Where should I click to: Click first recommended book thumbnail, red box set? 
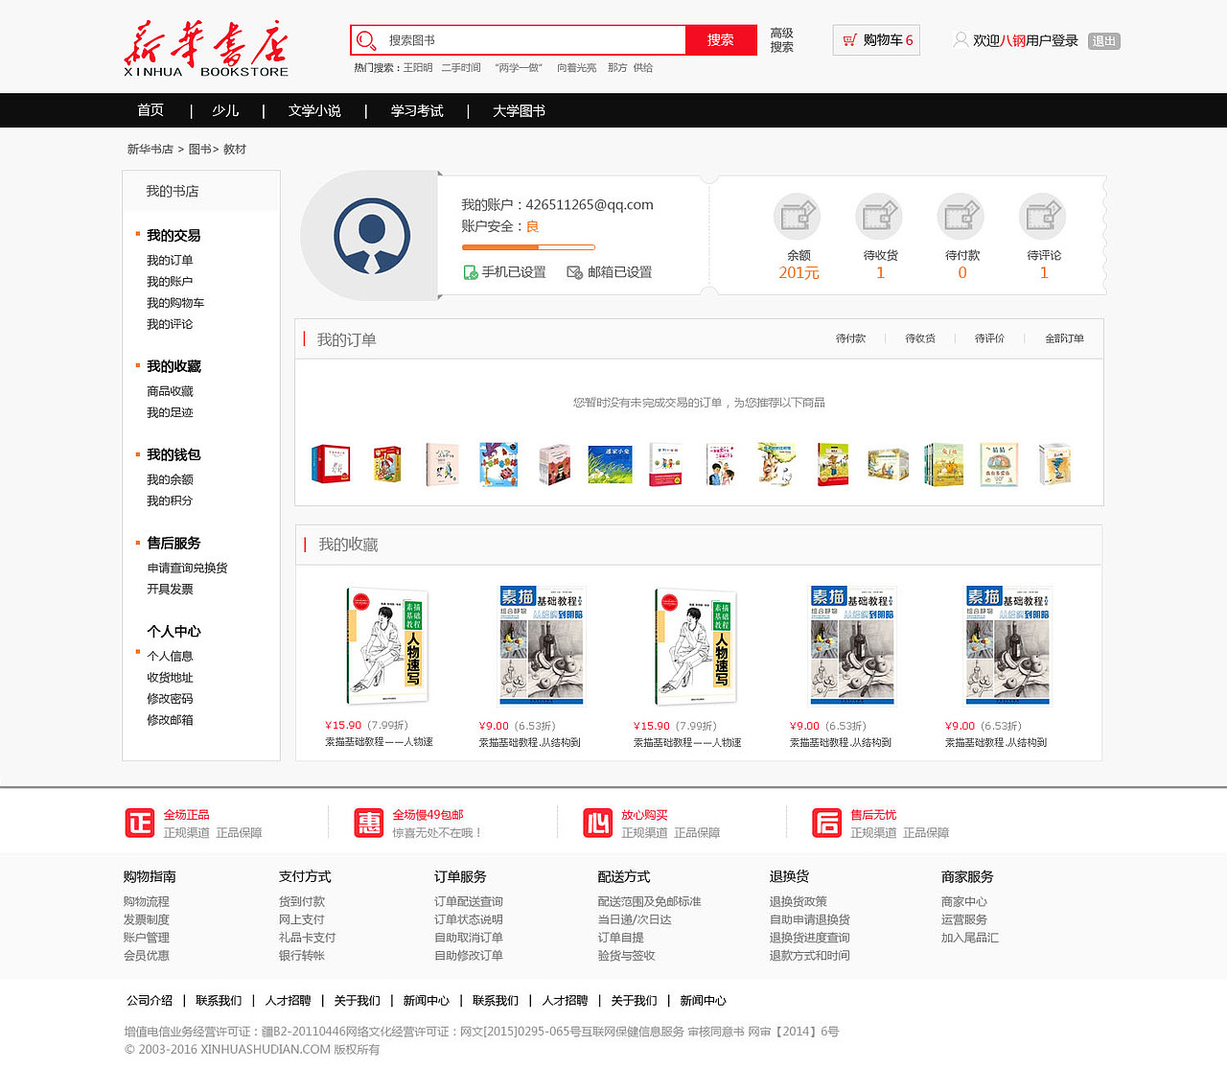tap(331, 464)
